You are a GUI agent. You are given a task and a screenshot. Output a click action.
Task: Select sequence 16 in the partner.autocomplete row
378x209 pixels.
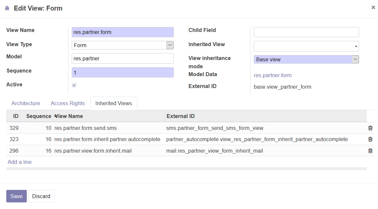(x=49, y=139)
